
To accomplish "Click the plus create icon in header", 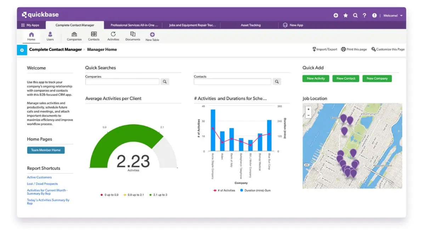I will click(x=336, y=16).
